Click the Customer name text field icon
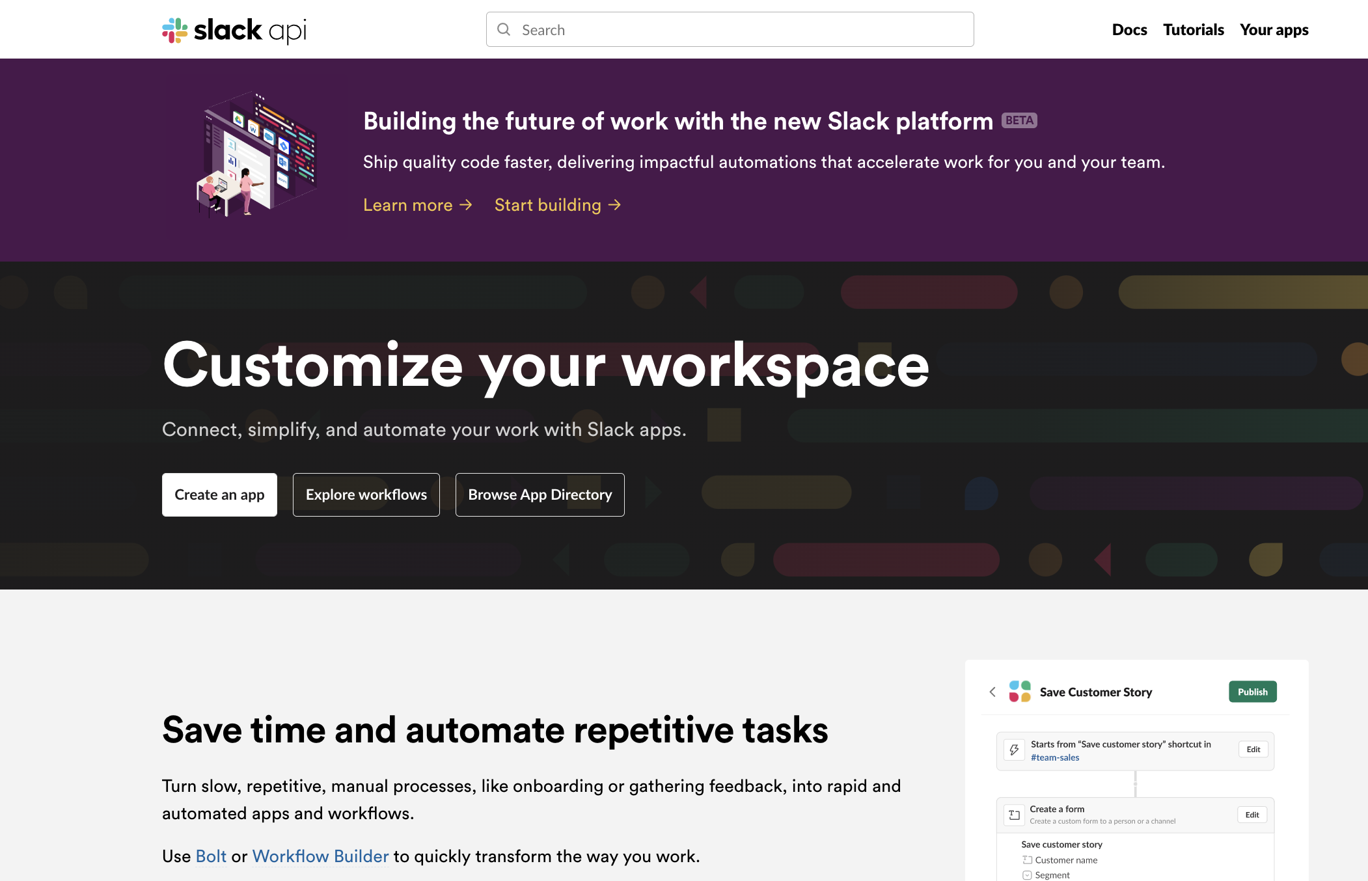This screenshot has height=881, width=1368. [1027, 860]
